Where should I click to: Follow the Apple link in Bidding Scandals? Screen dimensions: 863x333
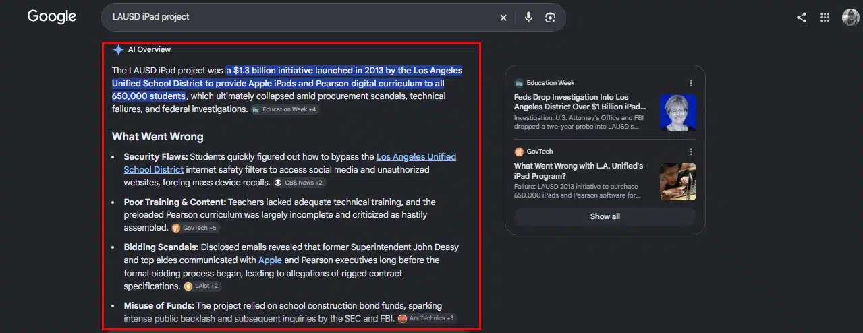[270, 260]
